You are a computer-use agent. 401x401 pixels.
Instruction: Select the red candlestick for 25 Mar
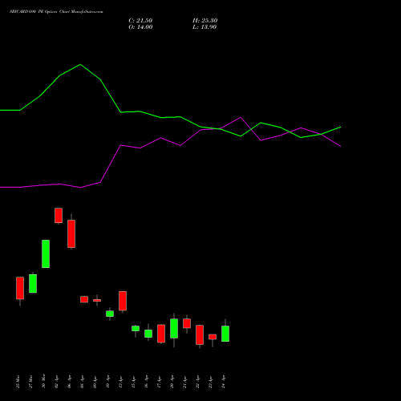tap(20, 288)
